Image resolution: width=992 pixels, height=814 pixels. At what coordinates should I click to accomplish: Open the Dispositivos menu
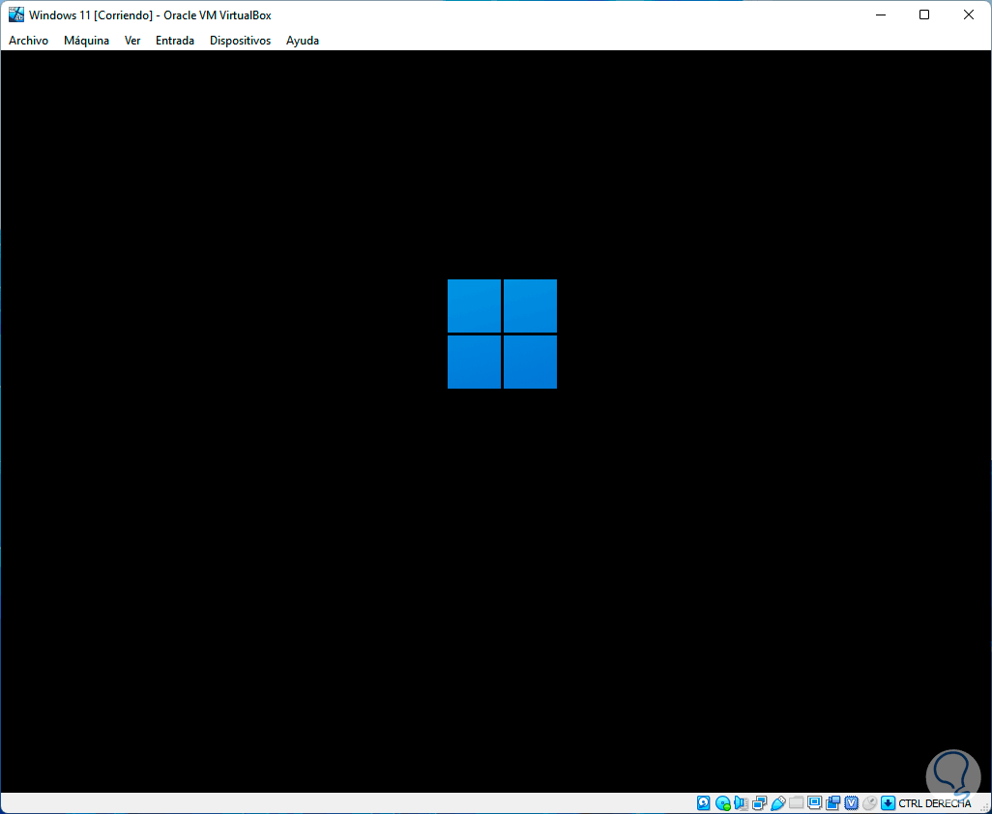(x=241, y=41)
